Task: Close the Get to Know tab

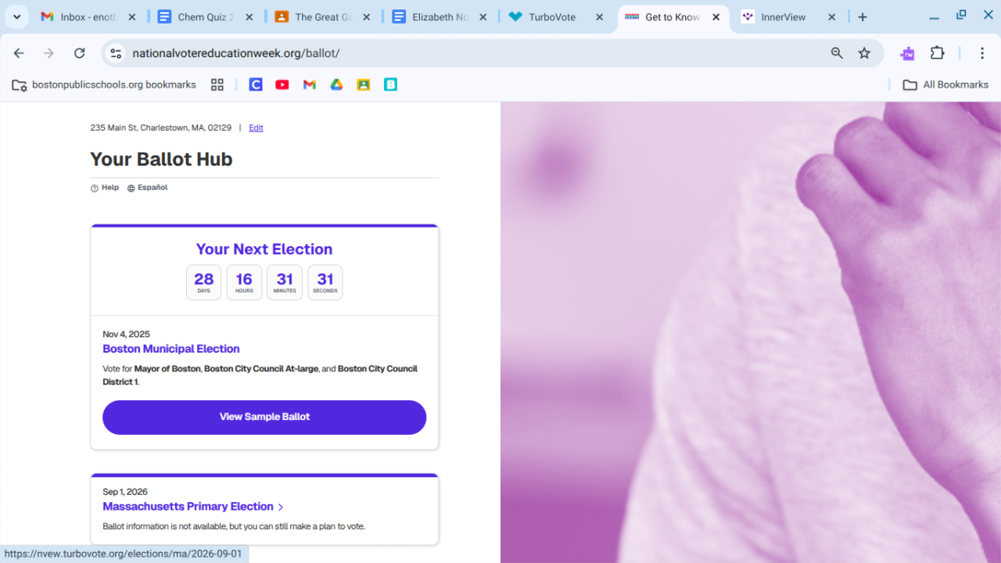Action: [x=716, y=17]
